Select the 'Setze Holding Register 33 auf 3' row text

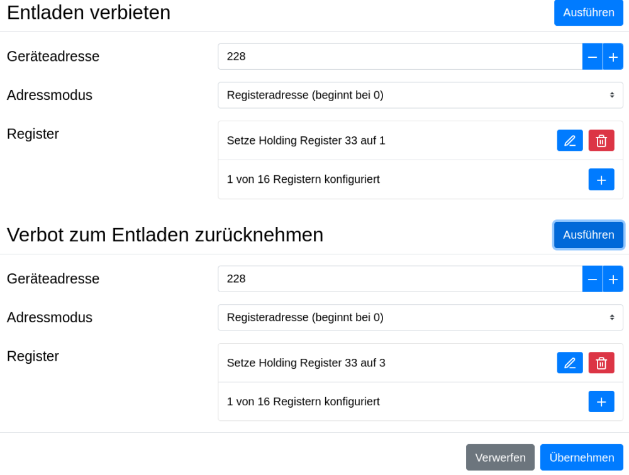click(x=306, y=363)
